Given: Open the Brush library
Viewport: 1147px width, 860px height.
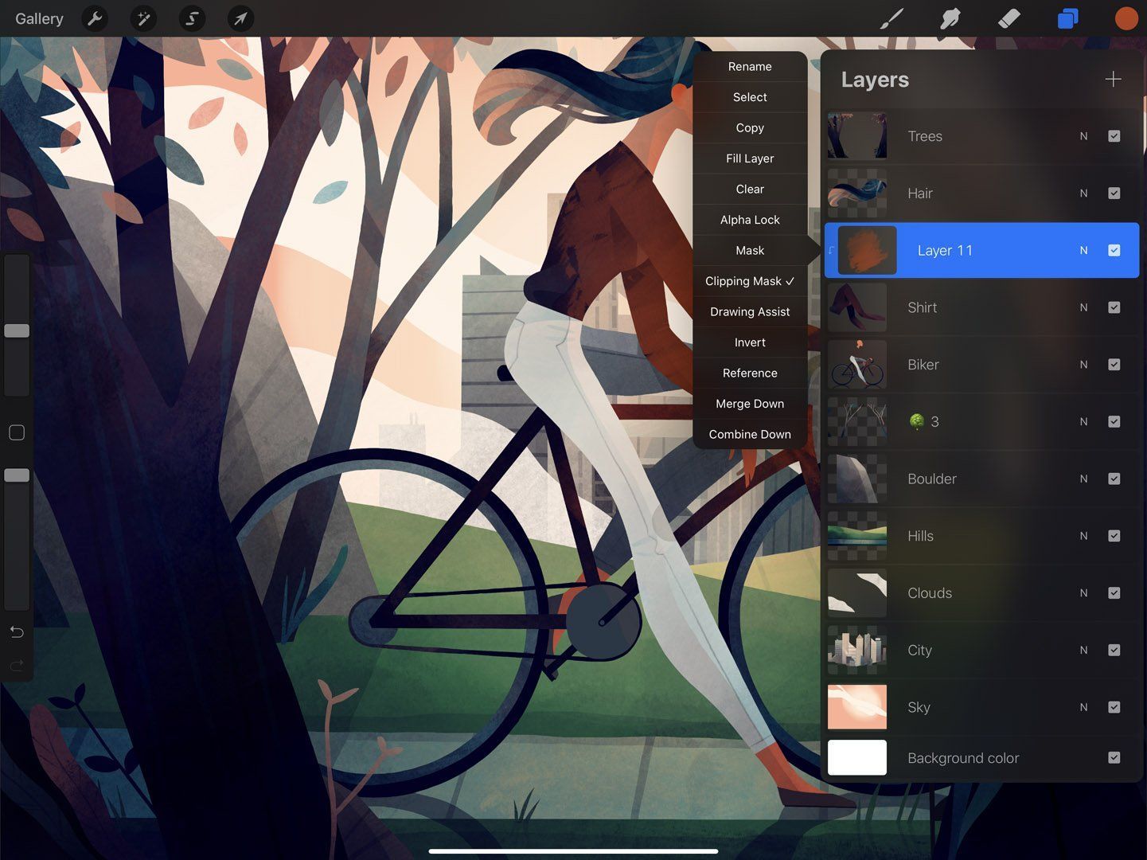Looking at the screenshot, I should point(891,18).
